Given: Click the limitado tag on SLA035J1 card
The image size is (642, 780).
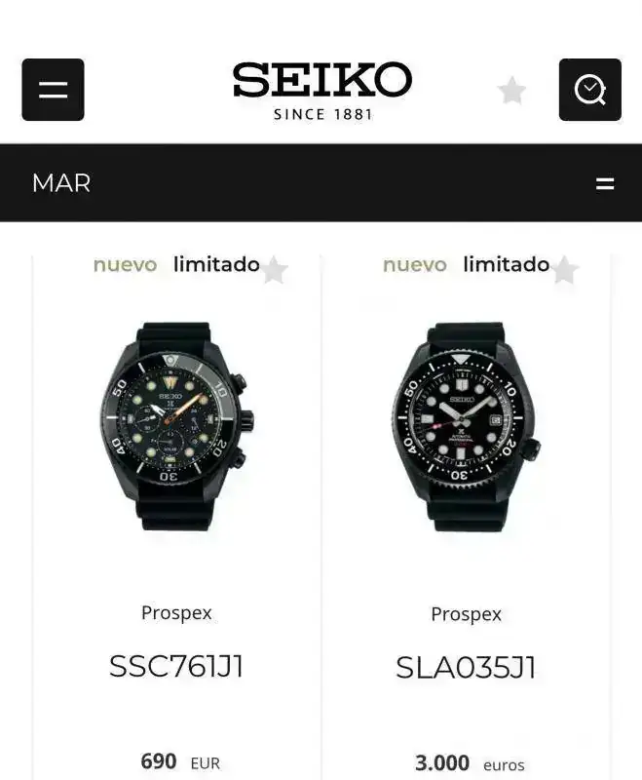Looking at the screenshot, I should coord(507,264).
